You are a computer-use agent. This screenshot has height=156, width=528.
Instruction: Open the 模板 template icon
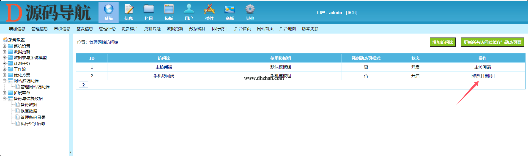[169, 10]
